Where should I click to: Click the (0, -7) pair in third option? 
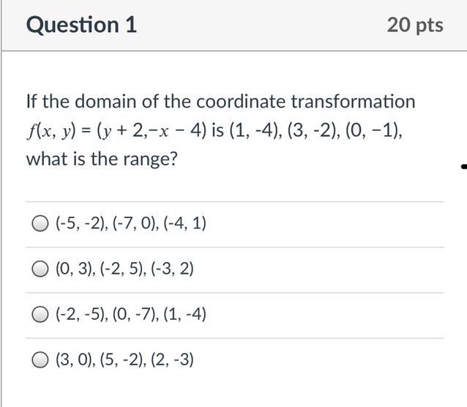136,314
